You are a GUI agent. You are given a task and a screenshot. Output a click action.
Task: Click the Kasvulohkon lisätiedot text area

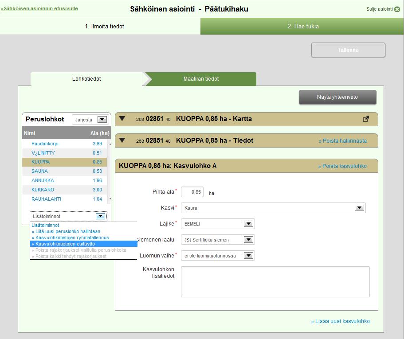275,282
